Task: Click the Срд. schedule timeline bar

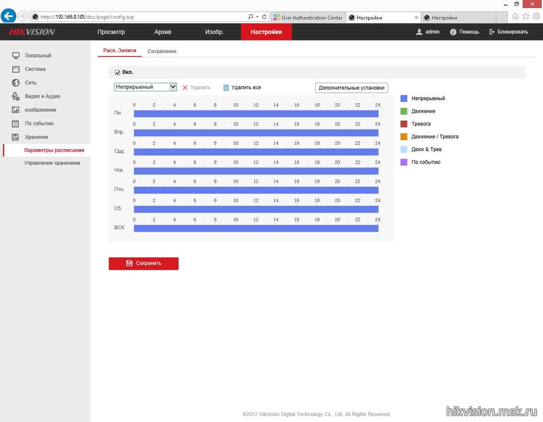Action: tap(256, 152)
